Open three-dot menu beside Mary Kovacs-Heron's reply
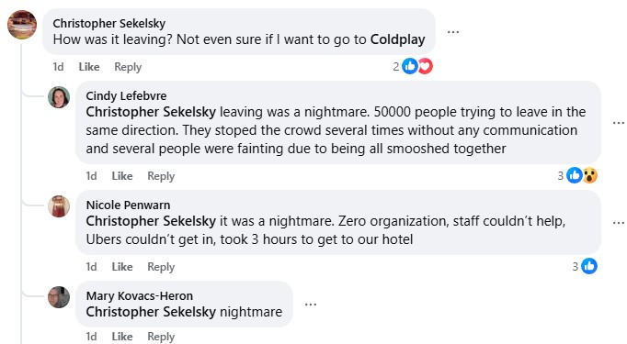 [311, 305]
